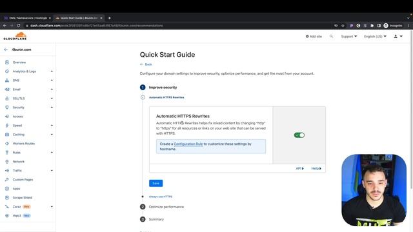This screenshot has width=413, height=232.
Task: Click the Speed lightning bolt icon
Action: point(7,126)
